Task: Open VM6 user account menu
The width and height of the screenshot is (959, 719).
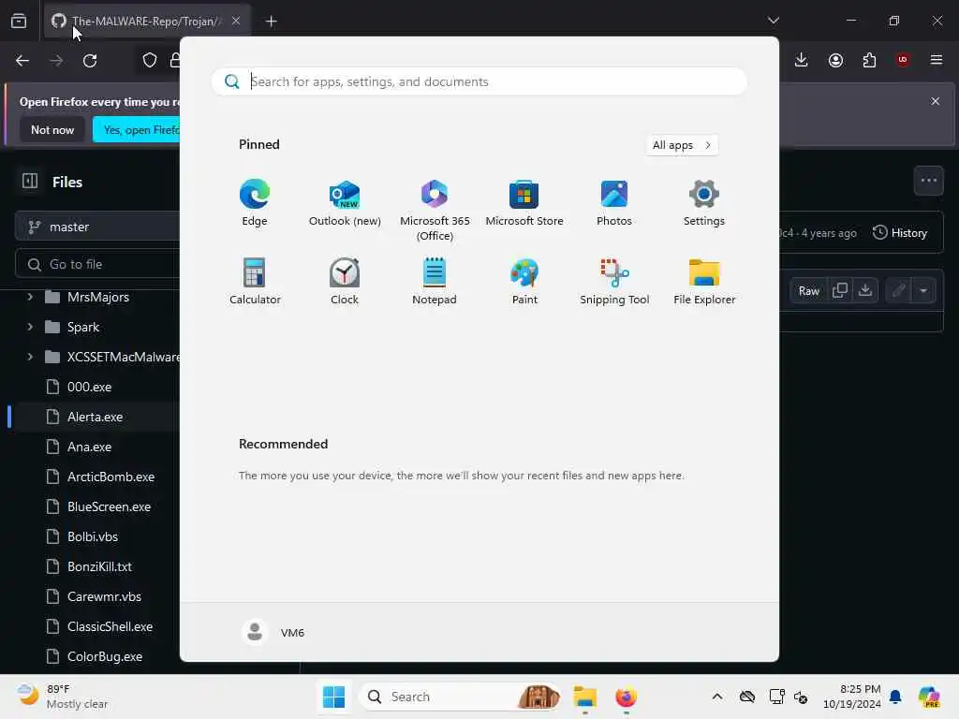Action: point(273,632)
